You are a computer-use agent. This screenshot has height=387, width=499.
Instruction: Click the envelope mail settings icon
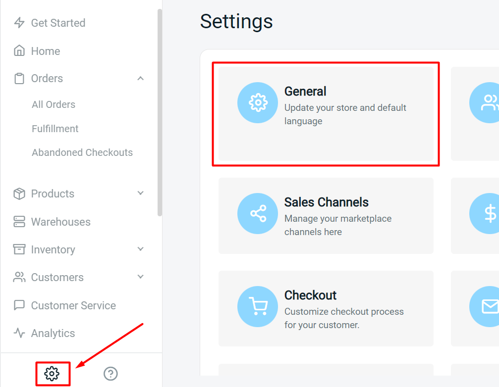(x=489, y=307)
